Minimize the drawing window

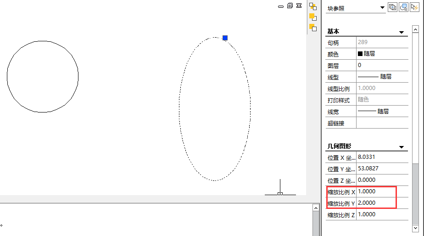tap(281, 6)
